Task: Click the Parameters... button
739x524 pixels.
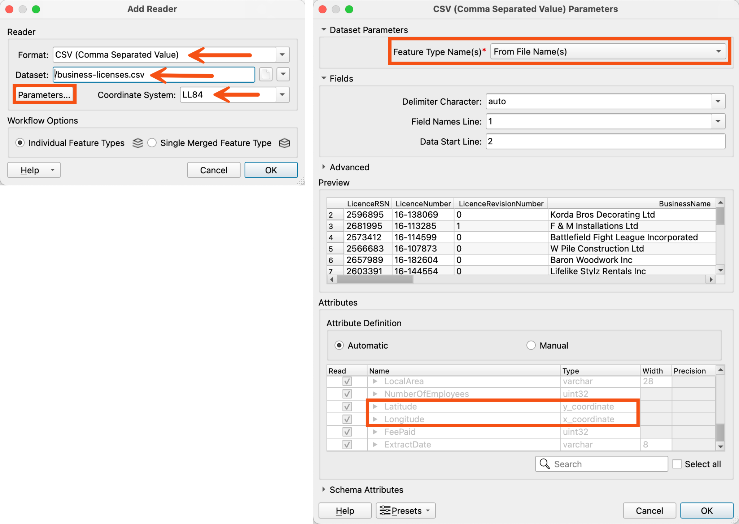Action: pyautogui.click(x=44, y=95)
